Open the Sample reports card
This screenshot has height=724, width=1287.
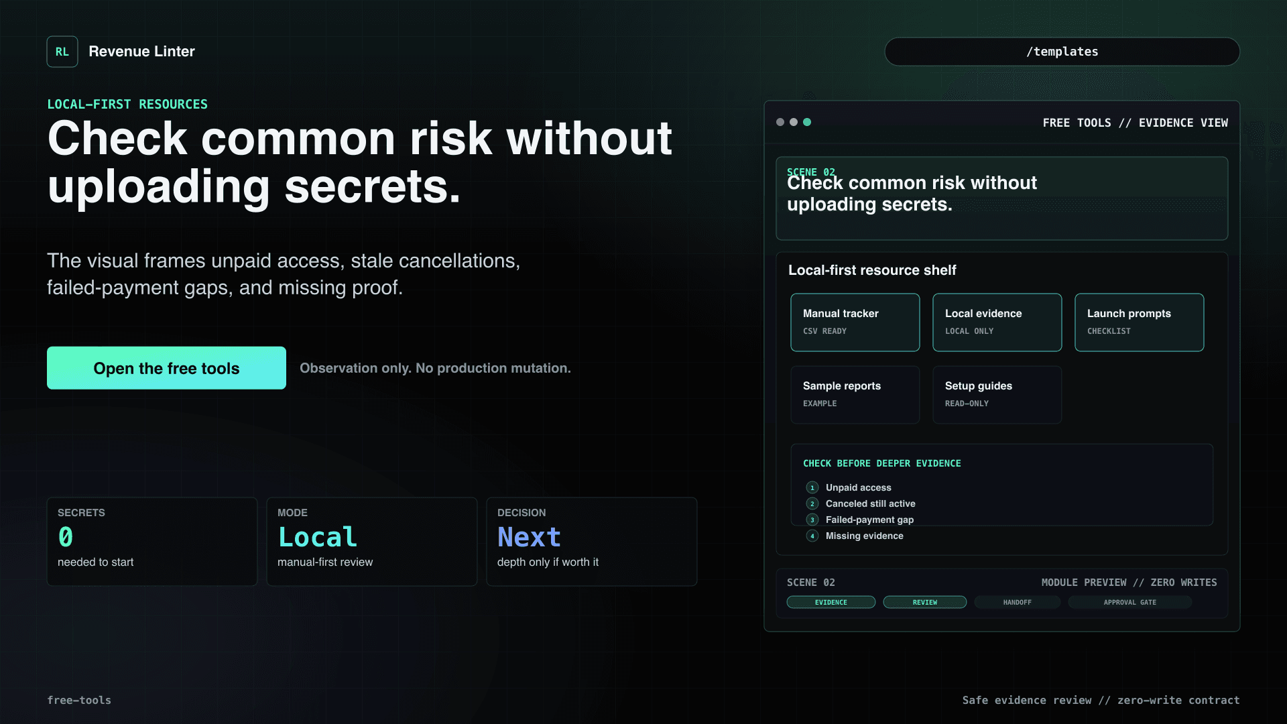[855, 395]
